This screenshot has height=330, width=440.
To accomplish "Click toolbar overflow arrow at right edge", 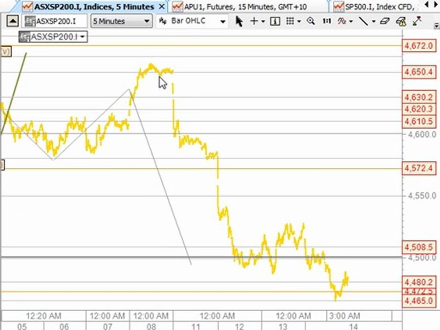I will (x=436, y=26).
